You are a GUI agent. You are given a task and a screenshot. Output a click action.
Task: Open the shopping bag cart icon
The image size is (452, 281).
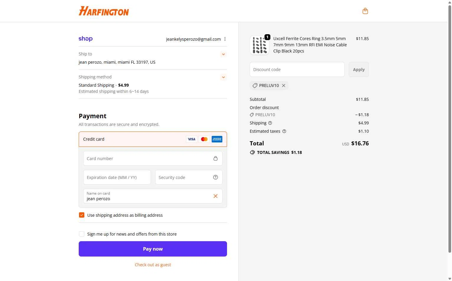tap(365, 11)
